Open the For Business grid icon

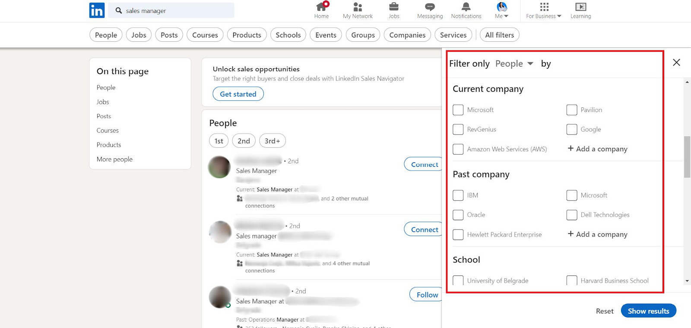click(x=544, y=6)
